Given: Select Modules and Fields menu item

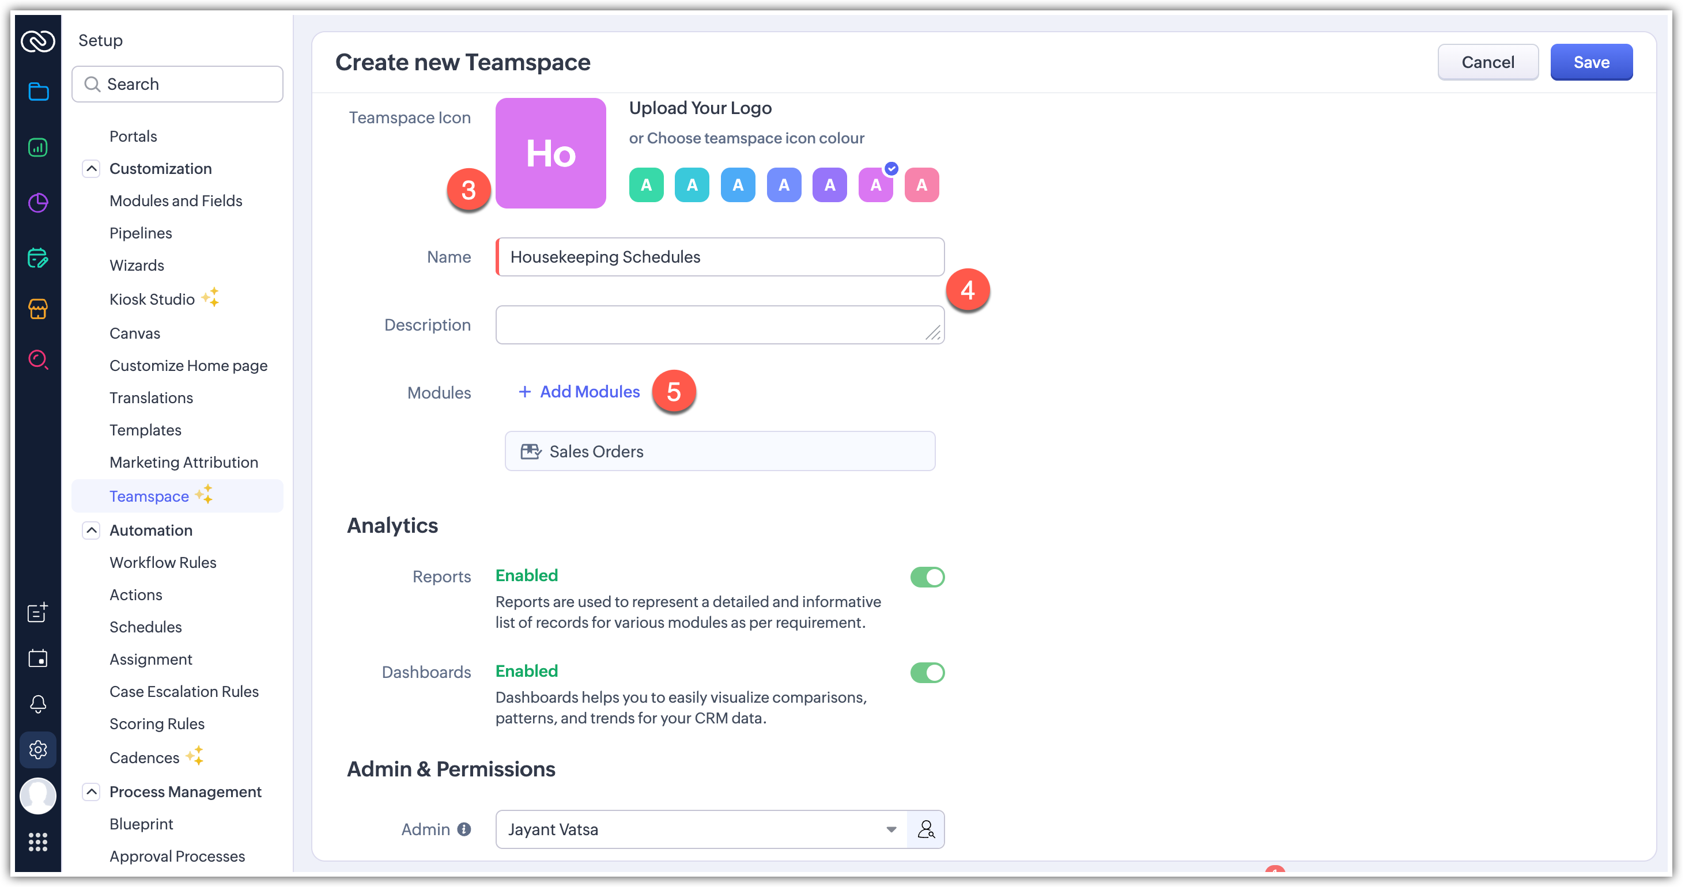Looking at the screenshot, I should click(x=176, y=200).
